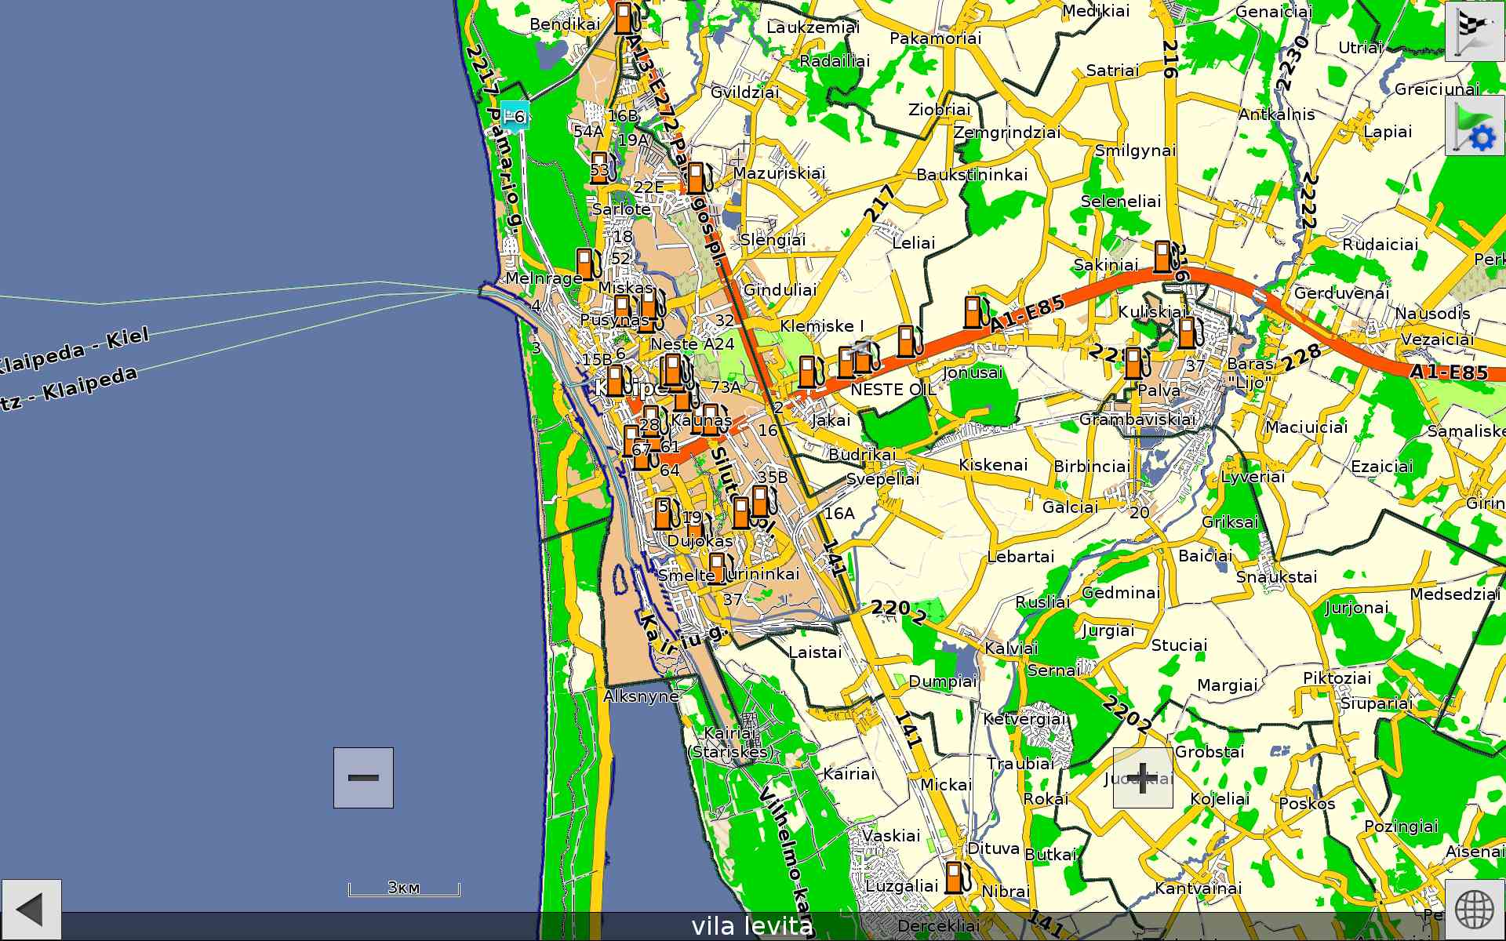
Task: Click the 3km map scale indicator
Action: pos(404,888)
